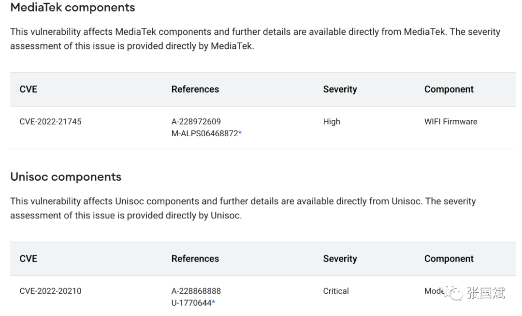Select the CVE-2022-20210 entry
The height and width of the screenshot is (316, 522).
[50, 291]
